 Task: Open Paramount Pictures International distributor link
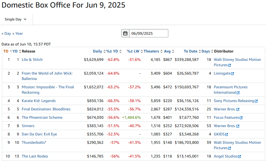231,90
